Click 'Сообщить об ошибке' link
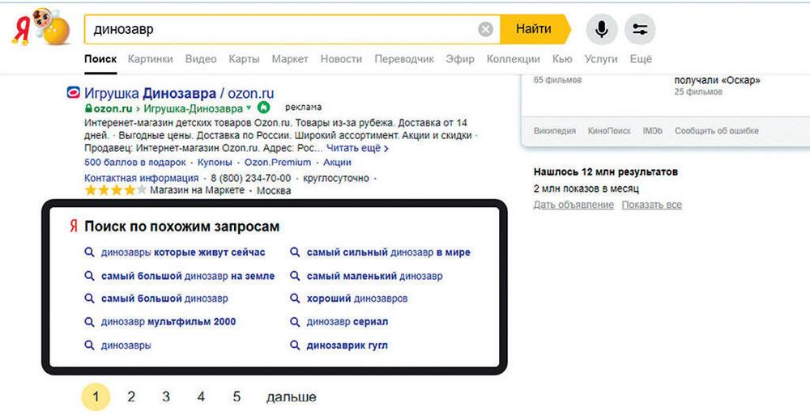 tap(717, 130)
